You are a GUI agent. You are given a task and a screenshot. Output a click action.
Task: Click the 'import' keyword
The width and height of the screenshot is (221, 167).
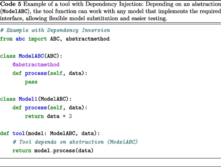[x=38, y=39]
